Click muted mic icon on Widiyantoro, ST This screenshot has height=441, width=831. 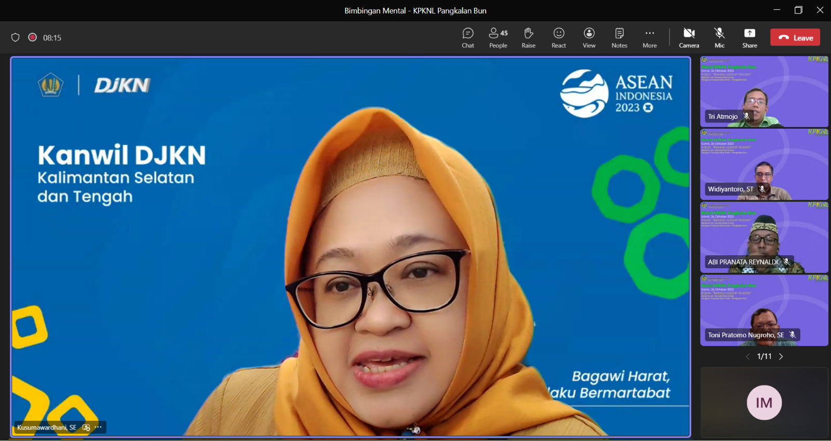[762, 189]
